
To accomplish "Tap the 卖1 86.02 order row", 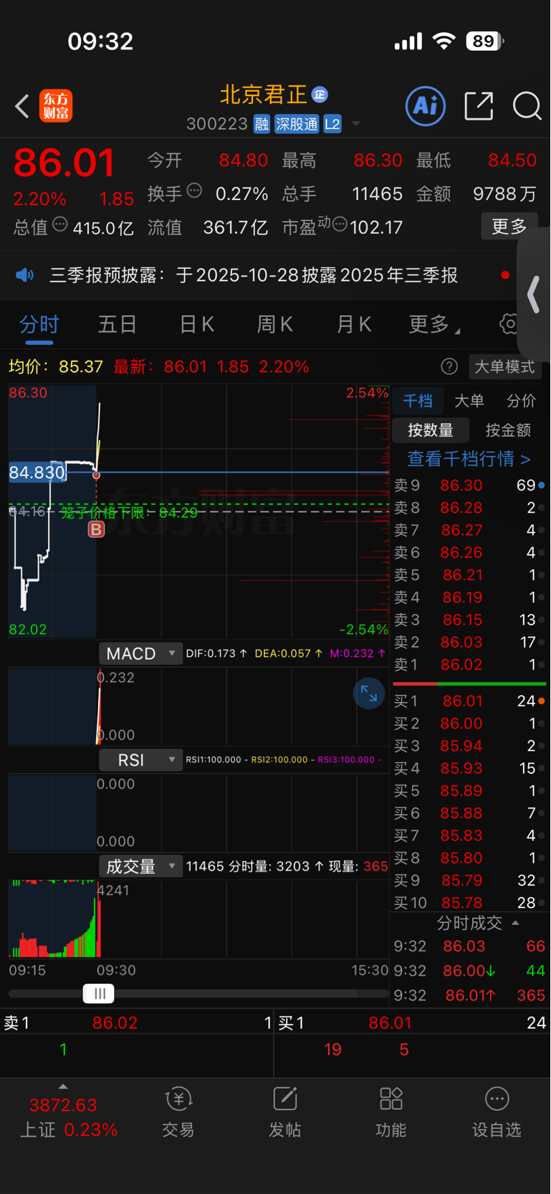I will [x=469, y=665].
